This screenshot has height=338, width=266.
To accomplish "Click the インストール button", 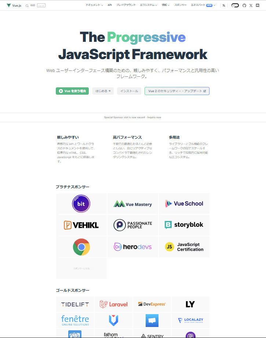I will (129, 91).
